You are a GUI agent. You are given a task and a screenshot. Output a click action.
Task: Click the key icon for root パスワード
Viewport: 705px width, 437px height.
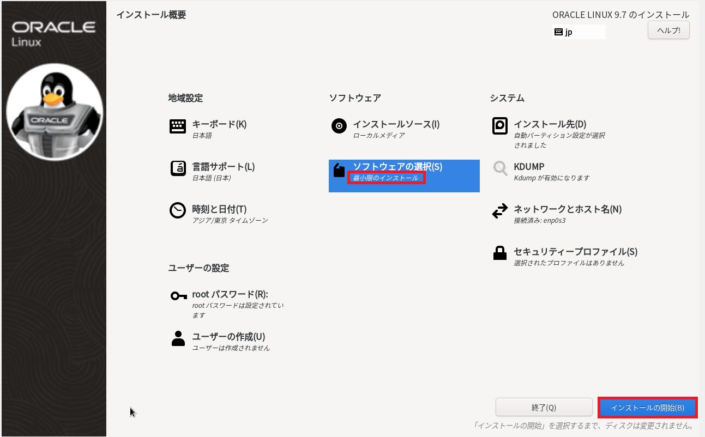178,296
